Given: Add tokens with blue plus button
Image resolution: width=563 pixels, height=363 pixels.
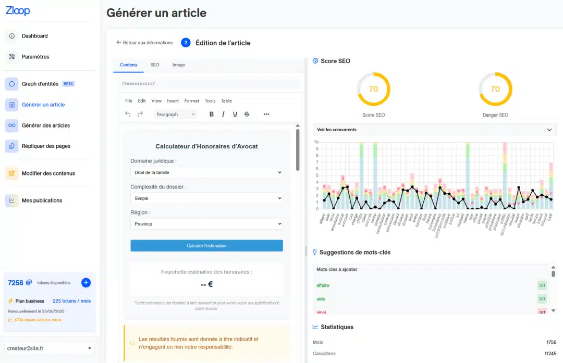Looking at the screenshot, I should [86, 283].
